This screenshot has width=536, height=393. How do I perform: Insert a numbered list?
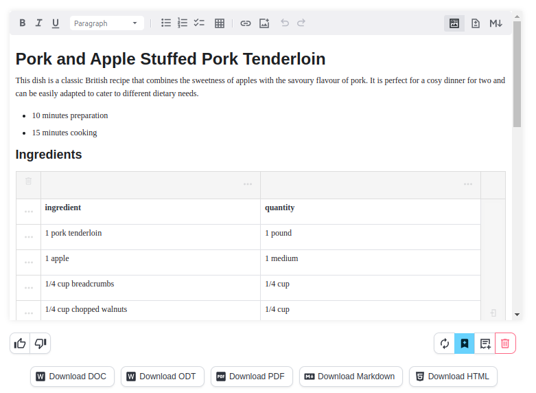tap(183, 23)
